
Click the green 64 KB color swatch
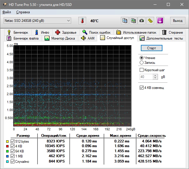pyautogui.click(x=7, y=151)
